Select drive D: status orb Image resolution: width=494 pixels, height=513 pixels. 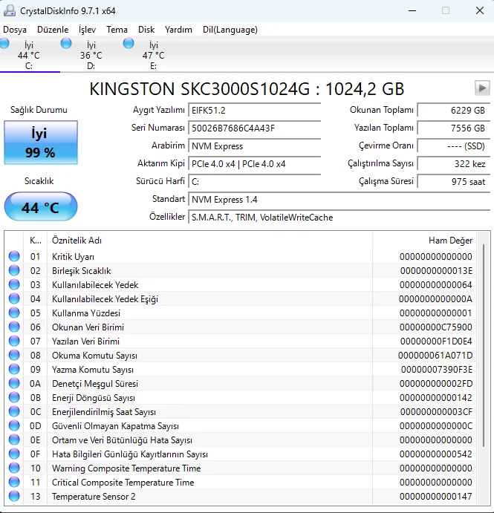(67, 45)
